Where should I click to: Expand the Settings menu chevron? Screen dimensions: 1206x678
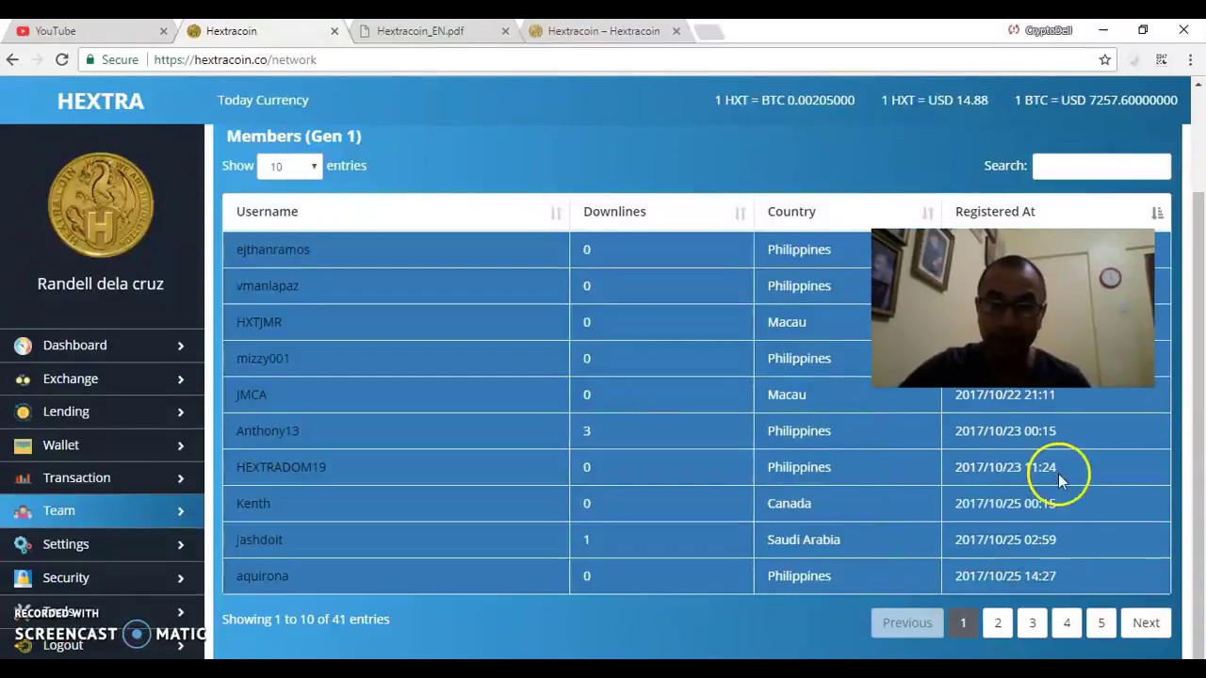tap(180, 544)
